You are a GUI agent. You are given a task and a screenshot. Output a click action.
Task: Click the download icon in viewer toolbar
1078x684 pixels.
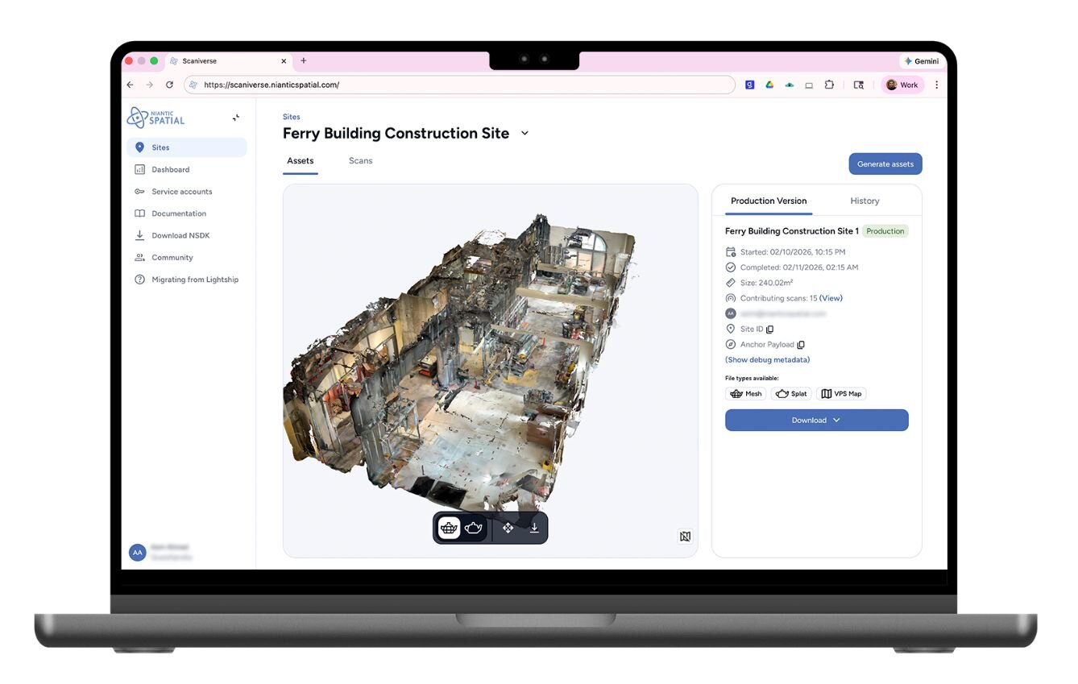pos(534,528)
